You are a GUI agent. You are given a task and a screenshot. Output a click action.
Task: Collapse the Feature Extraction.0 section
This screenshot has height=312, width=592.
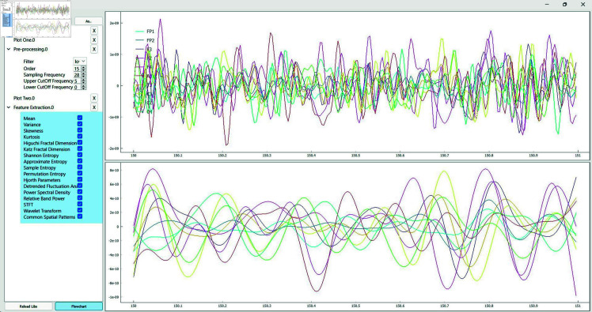[x=9, y=107]
